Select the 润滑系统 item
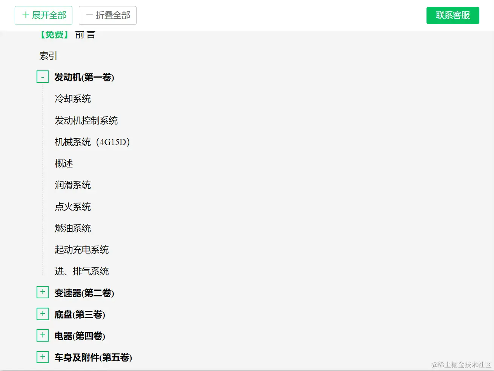 point(73,185)
